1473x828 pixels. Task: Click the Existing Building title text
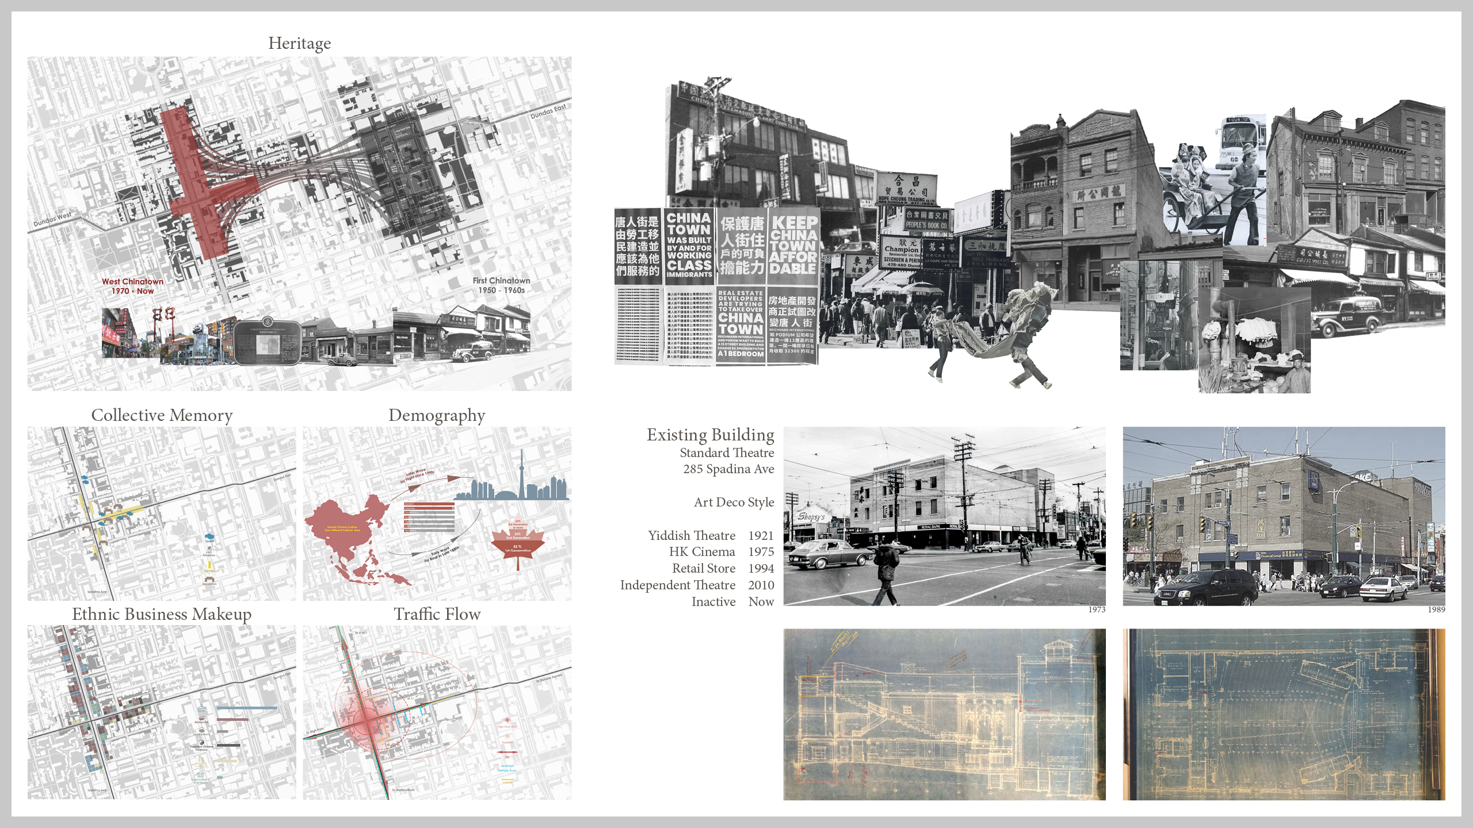[x=710, y=435]
